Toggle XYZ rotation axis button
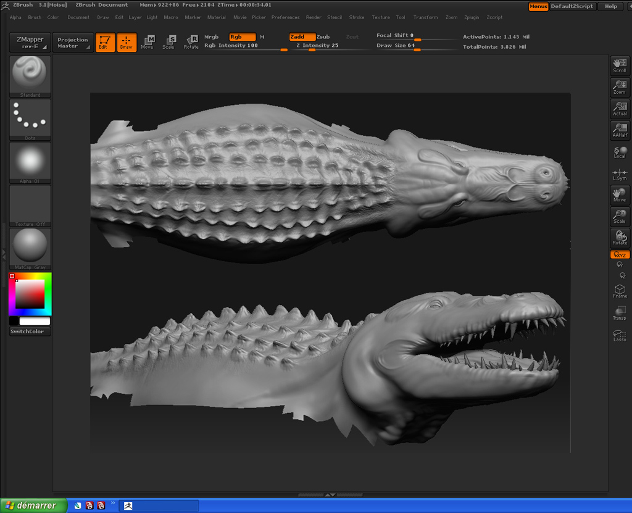 [x=620, y=254]
